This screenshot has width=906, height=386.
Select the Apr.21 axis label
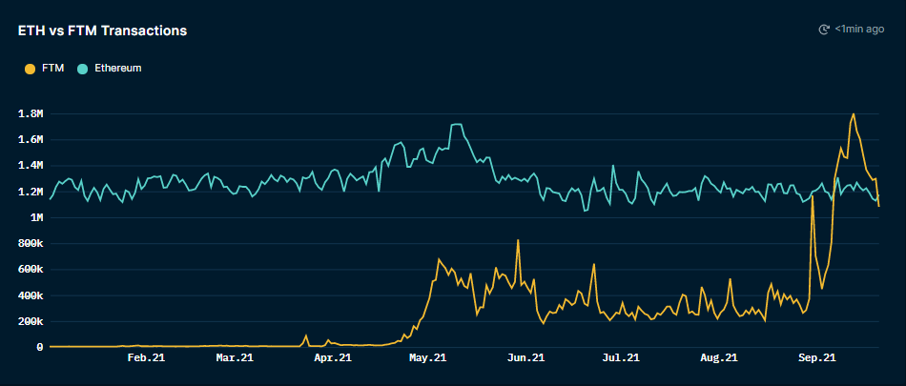332,358
